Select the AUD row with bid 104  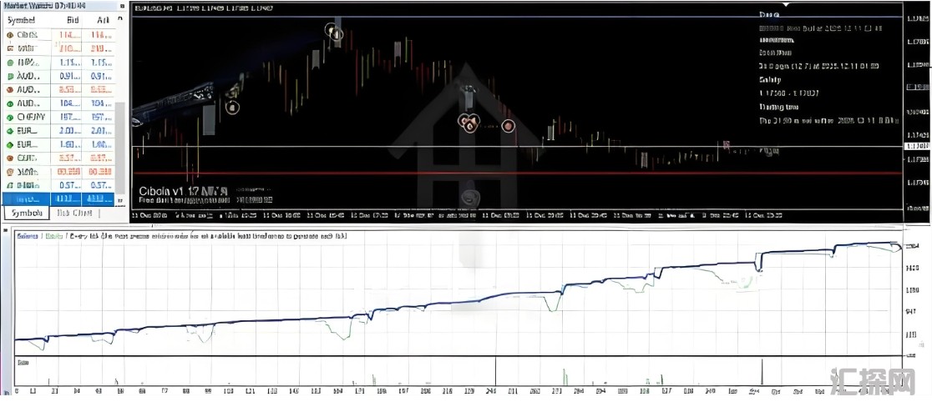click(59, 103)
